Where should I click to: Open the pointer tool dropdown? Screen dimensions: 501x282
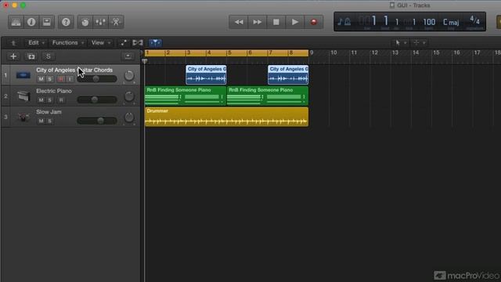point(400,42)
